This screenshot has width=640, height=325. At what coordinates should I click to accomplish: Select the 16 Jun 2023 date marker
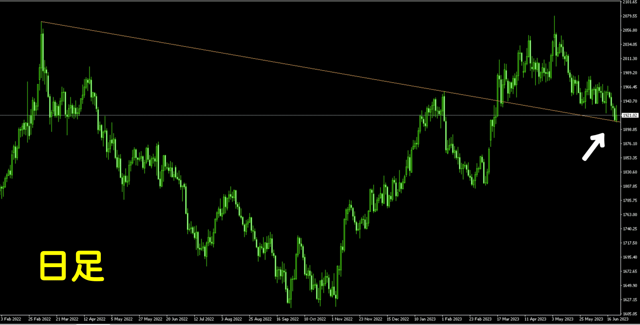618,319
